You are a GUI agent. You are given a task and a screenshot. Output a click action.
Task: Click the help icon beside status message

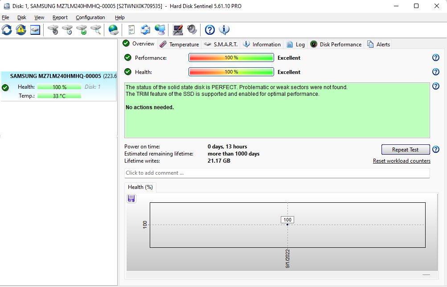pyautogui.click(x=435, y=86)
